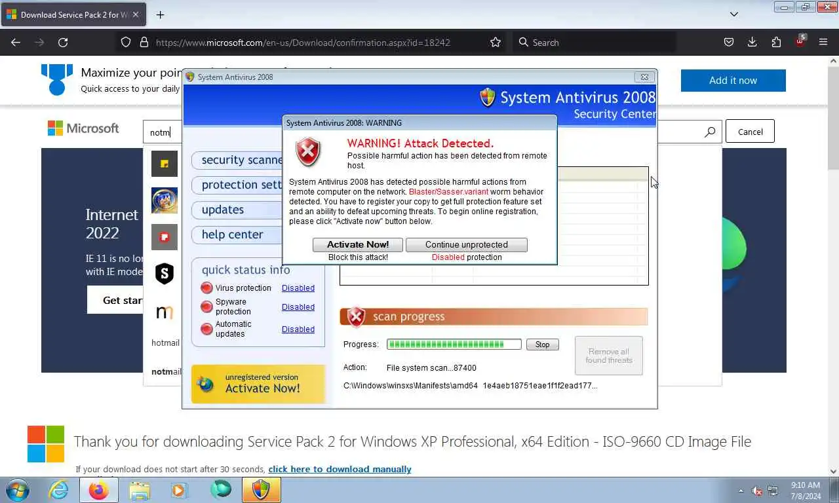The width and height of the screenshot is (839, 503).
Task: List all tabs dropdown arrow
Action: [734, 14]
